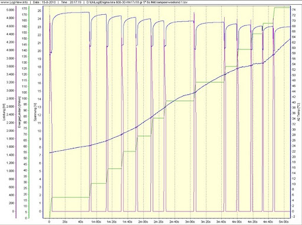Click the 40s time axis label

point(80,221)
